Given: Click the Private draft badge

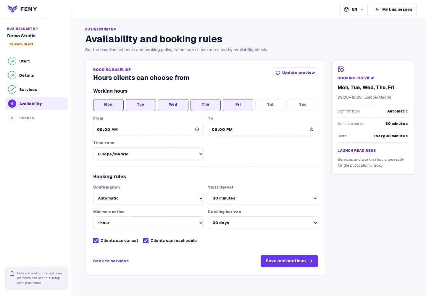Looking at the screenshot, I should [x=21, y=44].
